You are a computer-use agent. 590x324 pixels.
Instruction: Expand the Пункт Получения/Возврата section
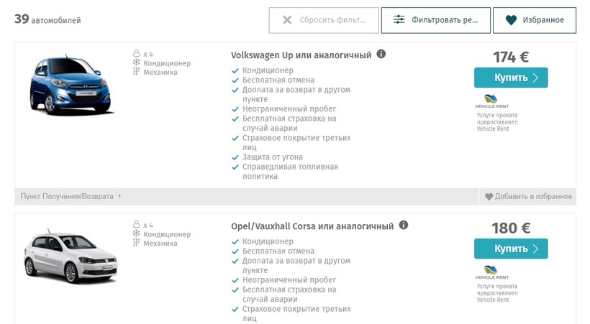click(71, 196)
